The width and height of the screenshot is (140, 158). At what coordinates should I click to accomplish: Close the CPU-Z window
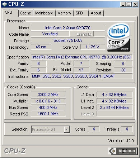pos(135,4)
